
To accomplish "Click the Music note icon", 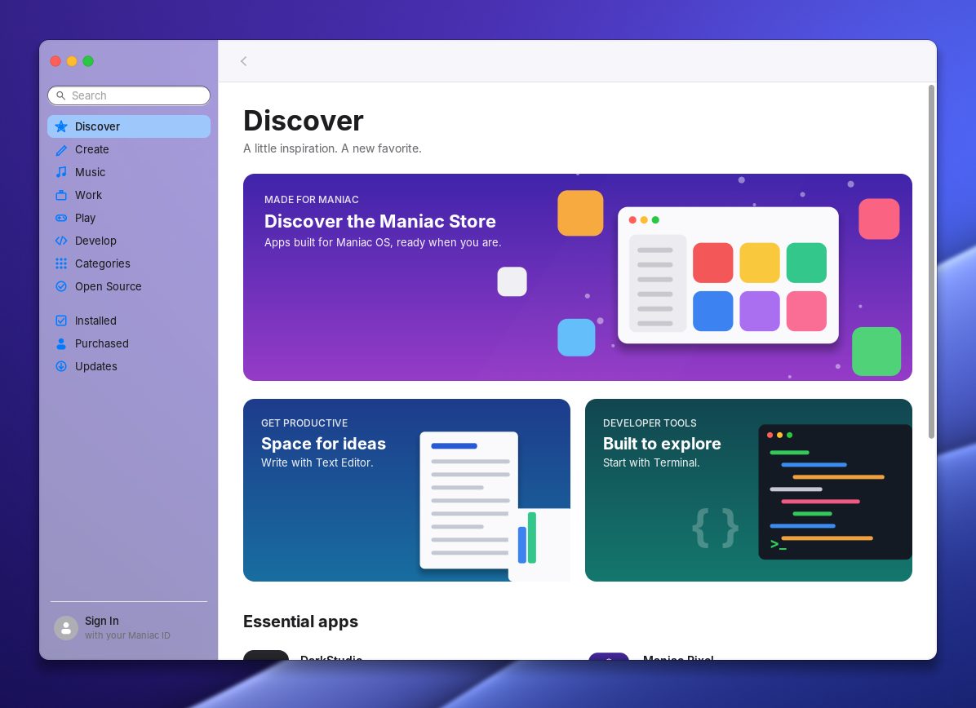I will (x=61, y=172).
